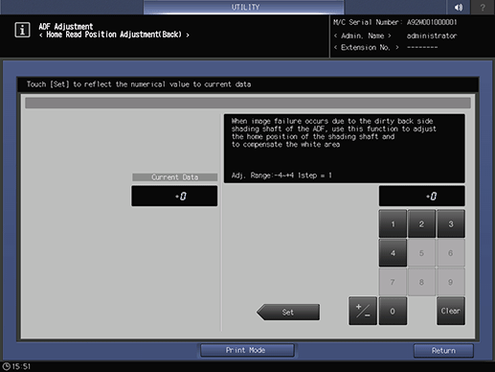Click the Current Data label
This screenshot has width=495, height=372.
(x=174, y=177)
